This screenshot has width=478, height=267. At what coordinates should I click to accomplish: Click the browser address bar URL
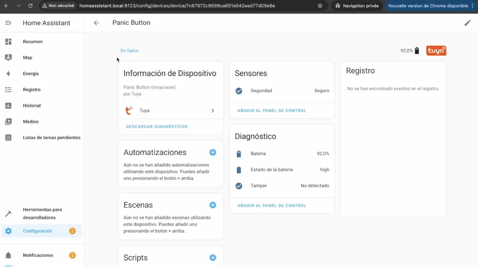click(x=177, y=6)
